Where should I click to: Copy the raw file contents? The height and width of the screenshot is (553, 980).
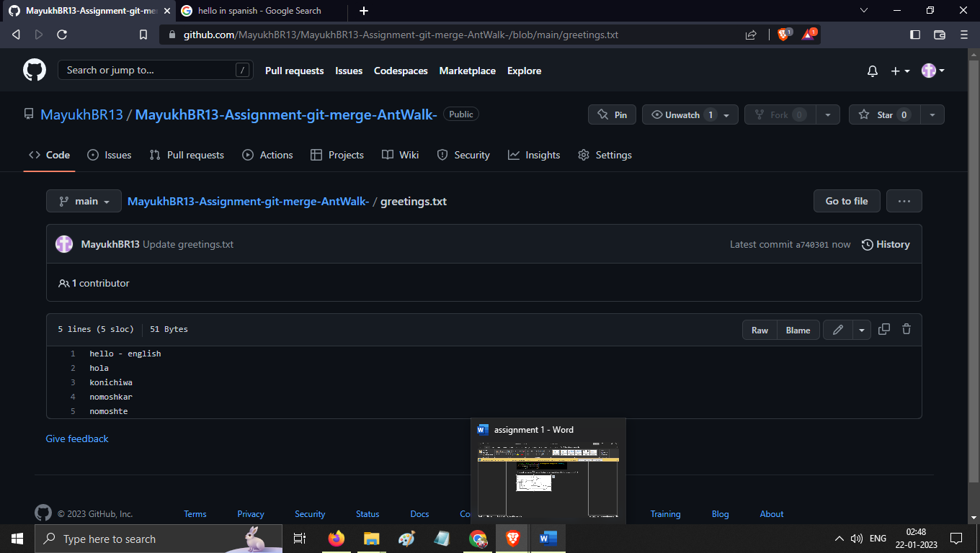[x=884, y=329]
